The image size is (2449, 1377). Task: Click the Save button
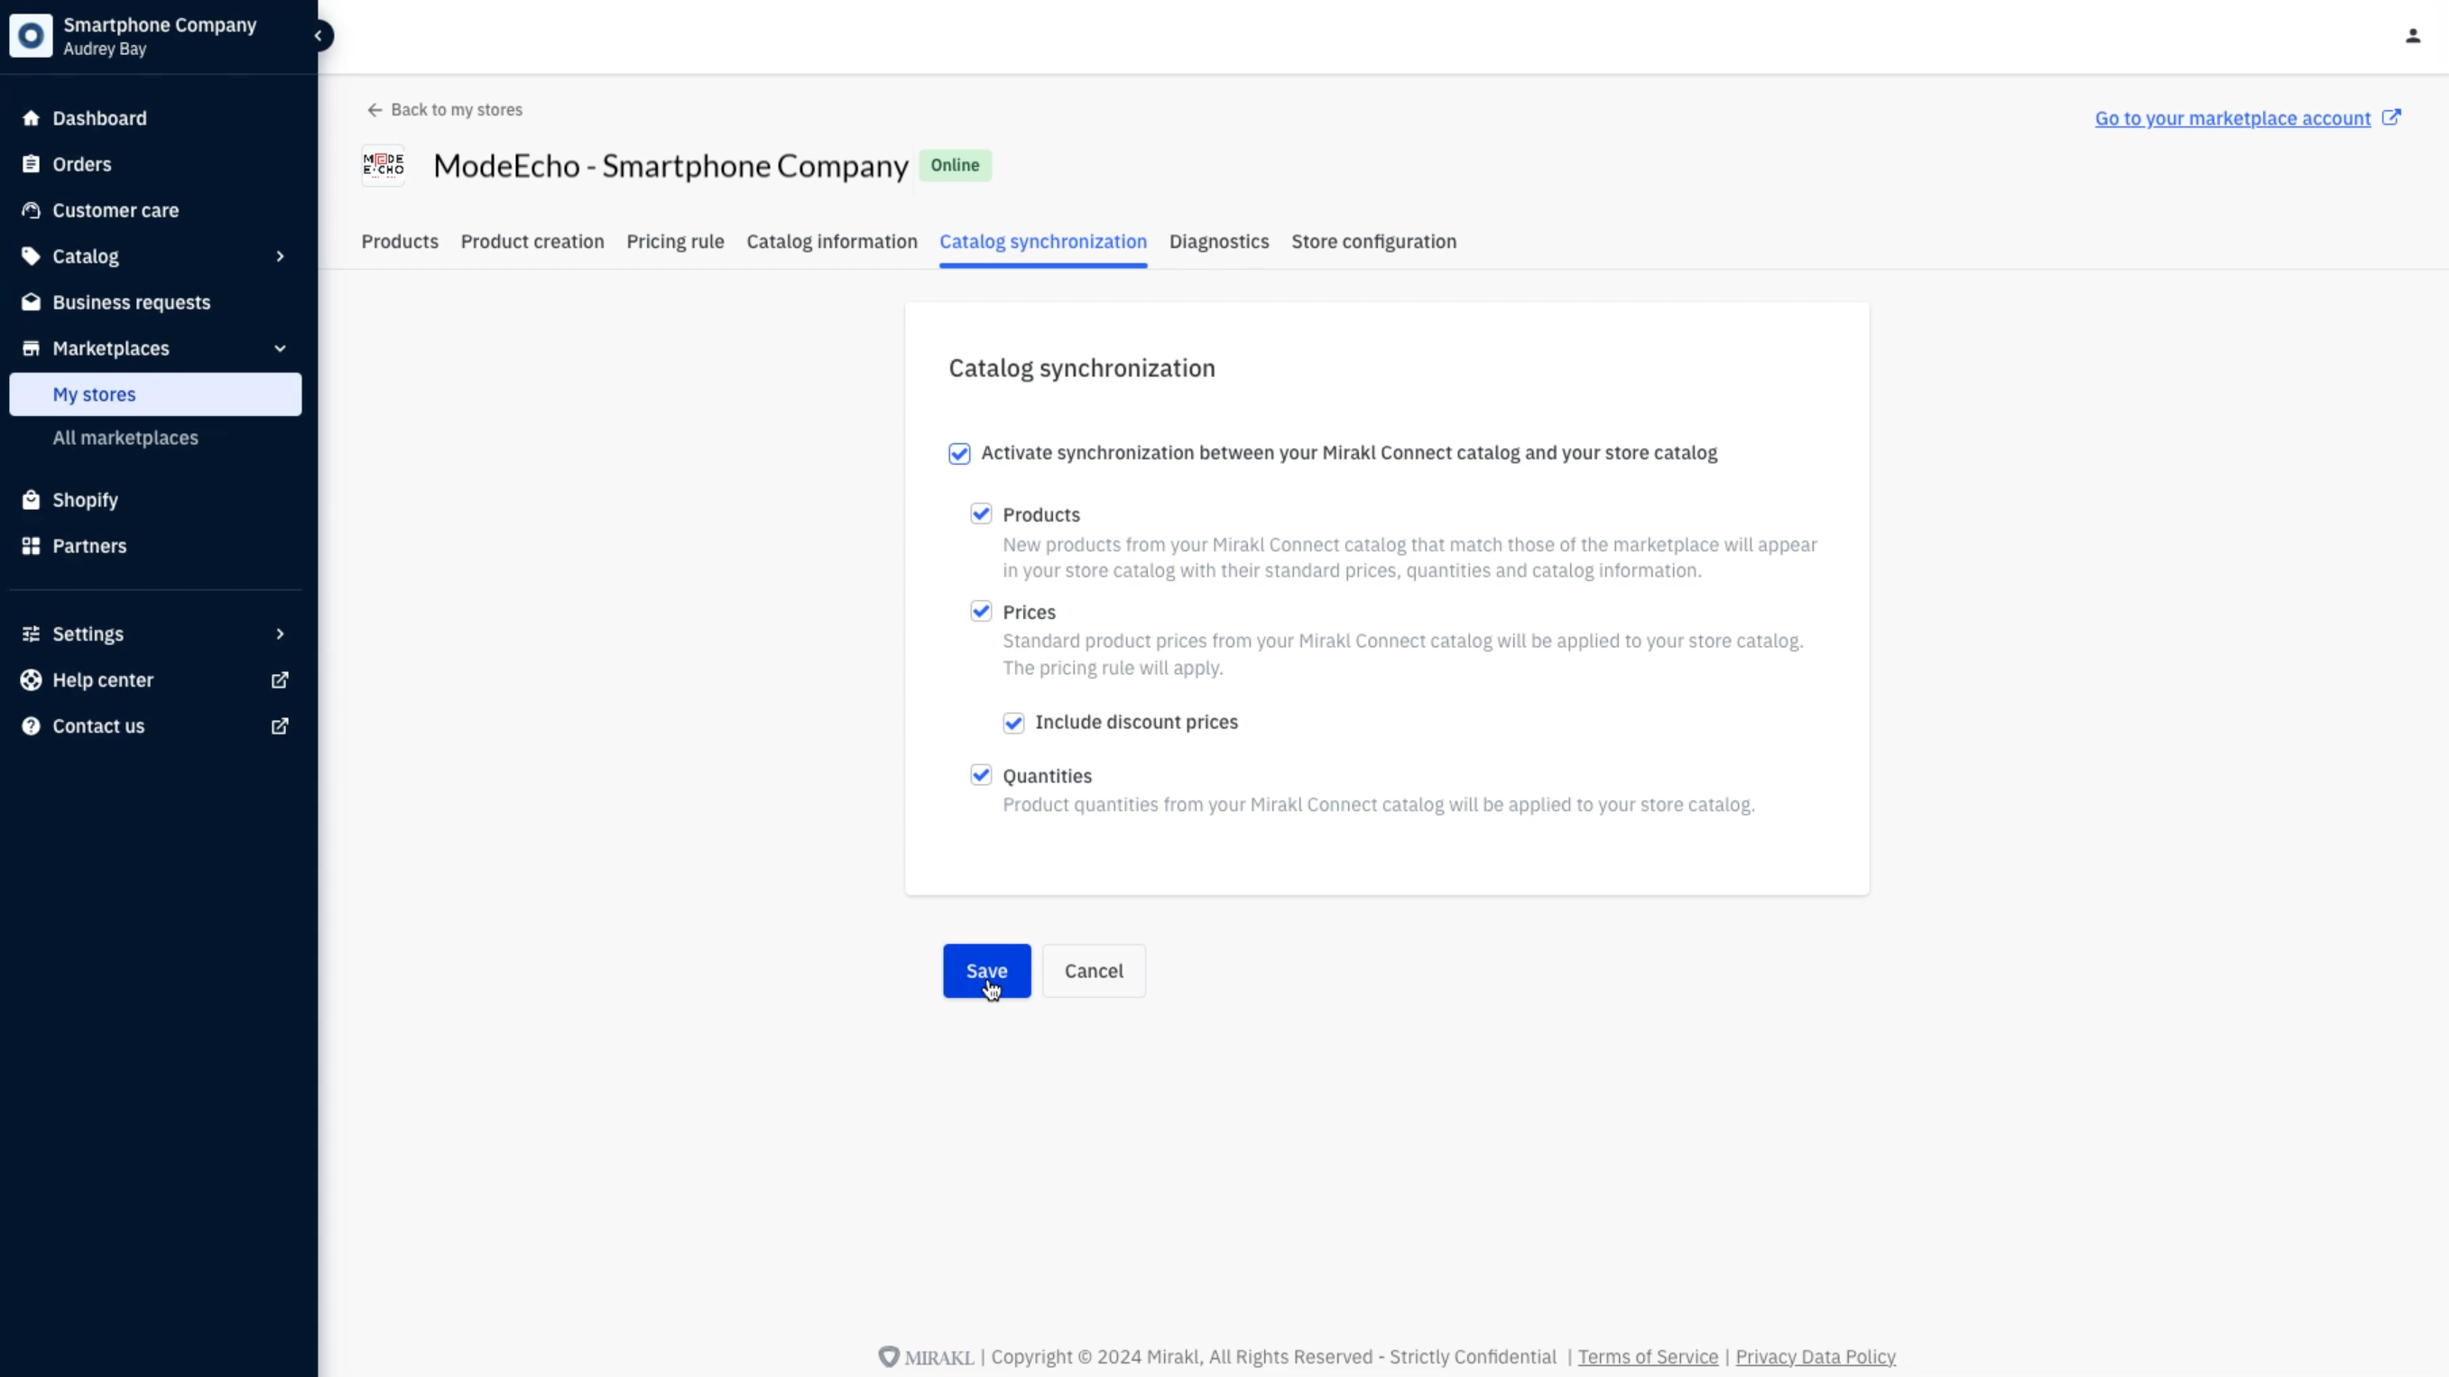pyautogui.click(x=987, y=968)
